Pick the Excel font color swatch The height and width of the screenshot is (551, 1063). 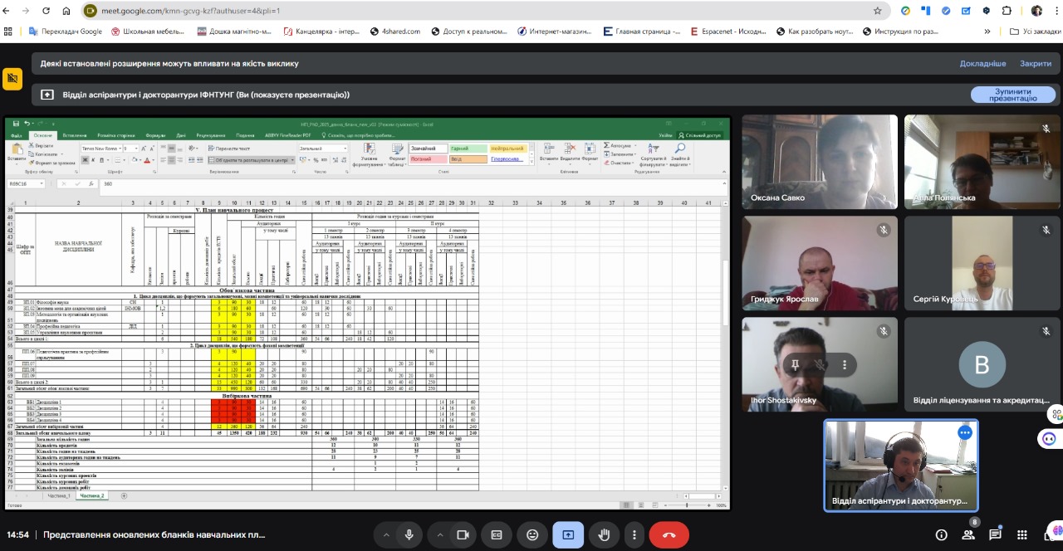tap(147, 160)
